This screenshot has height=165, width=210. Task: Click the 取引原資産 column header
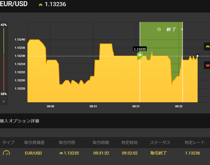tap(35, 142)
